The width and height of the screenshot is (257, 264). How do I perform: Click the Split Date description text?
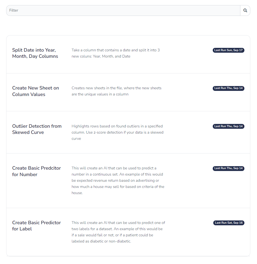click(116, 53)
